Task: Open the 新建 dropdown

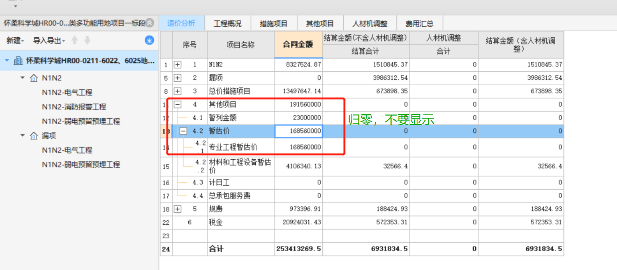Action: pos(15,40)
